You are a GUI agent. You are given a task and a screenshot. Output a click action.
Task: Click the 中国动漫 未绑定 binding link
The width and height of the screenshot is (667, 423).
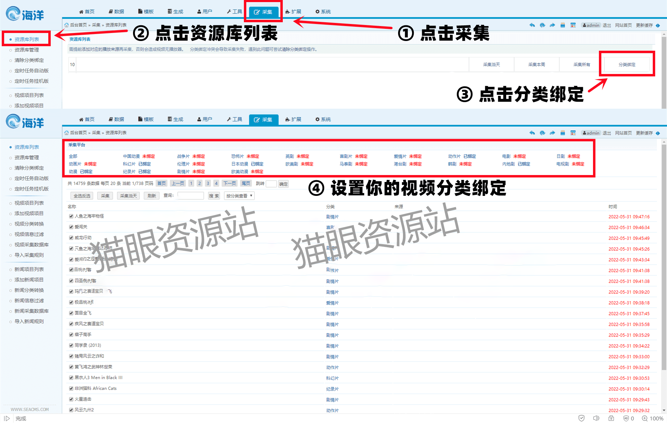148,156
